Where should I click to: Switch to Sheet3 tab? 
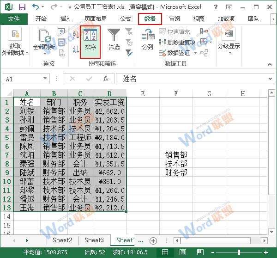pyautogui.click(x=94, y=240)
